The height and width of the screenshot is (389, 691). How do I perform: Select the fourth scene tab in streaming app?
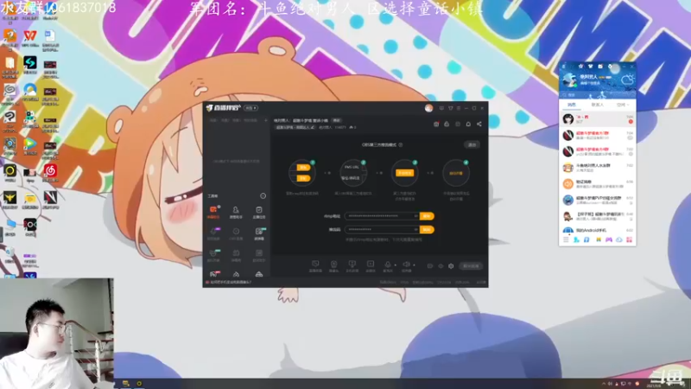[250, 120]
